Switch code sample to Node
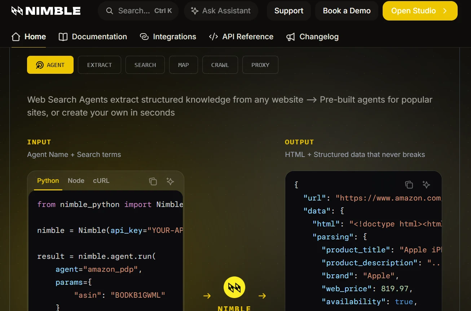 coord(76,181)
